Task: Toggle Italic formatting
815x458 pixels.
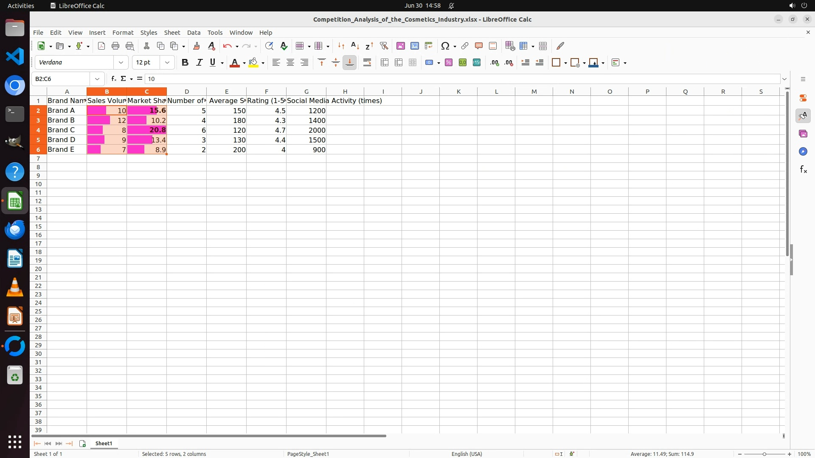Action: point(199,63)
